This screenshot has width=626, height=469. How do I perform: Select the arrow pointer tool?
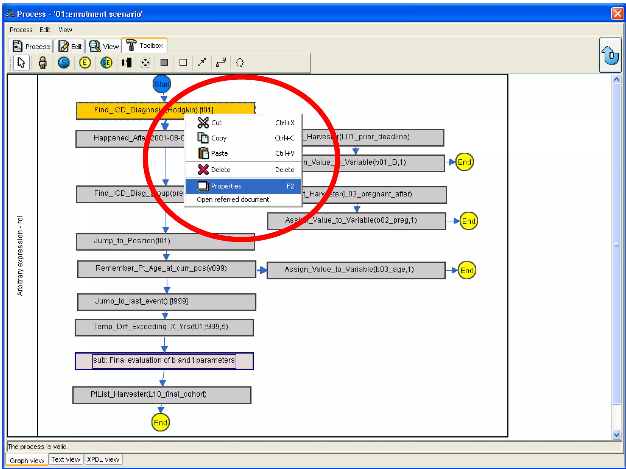(21, 63)
